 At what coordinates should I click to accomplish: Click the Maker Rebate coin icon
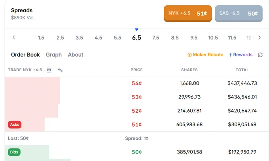[189, 55]
